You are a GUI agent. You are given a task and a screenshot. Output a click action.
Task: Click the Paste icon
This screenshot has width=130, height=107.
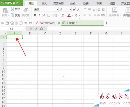tap(5, 10)
